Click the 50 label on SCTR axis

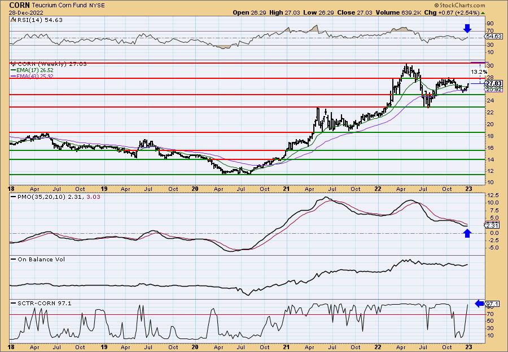490,321
